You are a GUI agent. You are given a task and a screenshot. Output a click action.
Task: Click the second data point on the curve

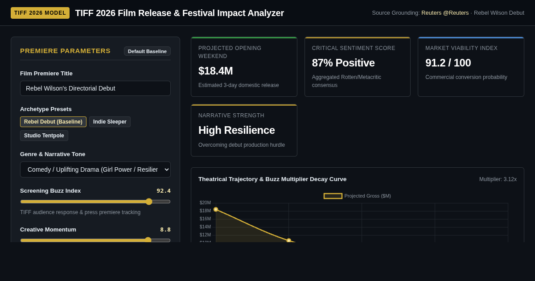tap(289, 240)
